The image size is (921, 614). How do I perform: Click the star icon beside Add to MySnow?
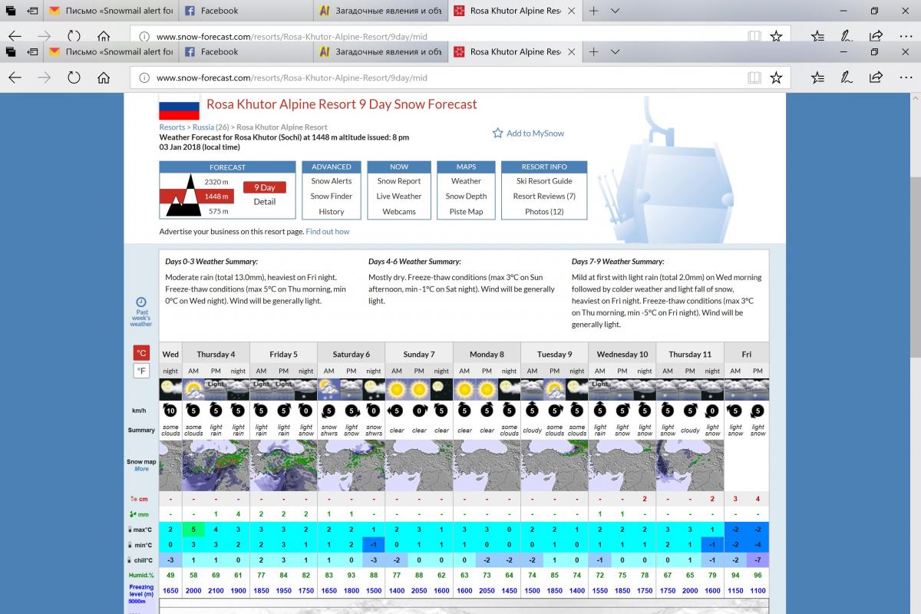tap(497, 133)
